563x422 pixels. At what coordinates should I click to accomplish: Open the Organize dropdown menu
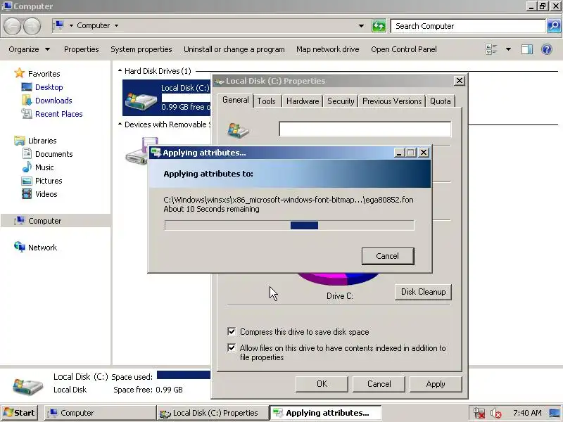point(29,49)
